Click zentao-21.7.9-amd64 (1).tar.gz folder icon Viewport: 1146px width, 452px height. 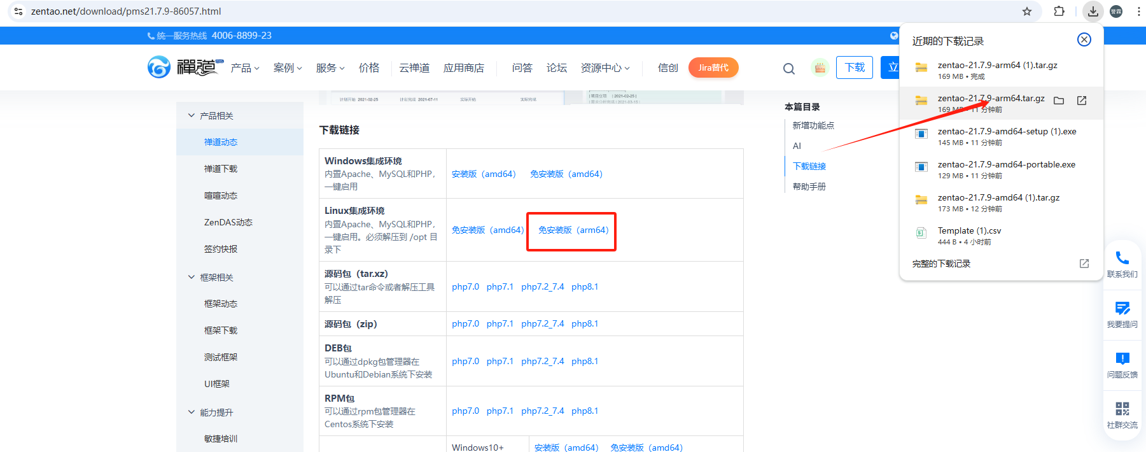(921, 200)
